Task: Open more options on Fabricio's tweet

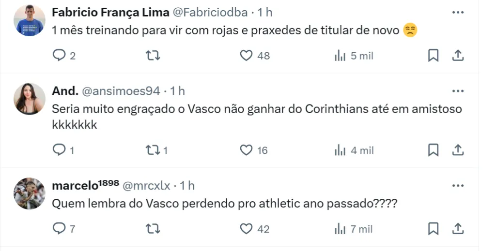Action: pyautogui.click(x=458, y=13)
